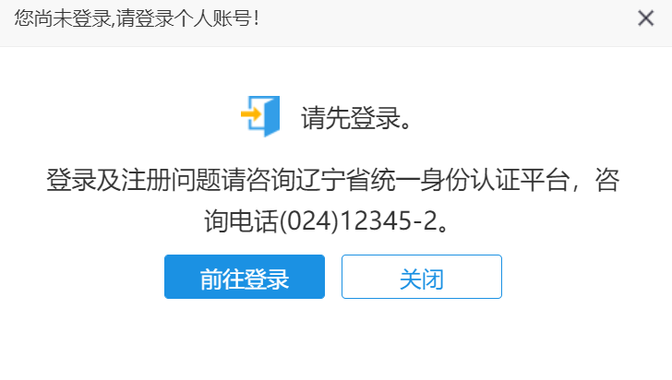Close the dialog with the X icon
Screen dimensions: 672x380
click(645, 18)
